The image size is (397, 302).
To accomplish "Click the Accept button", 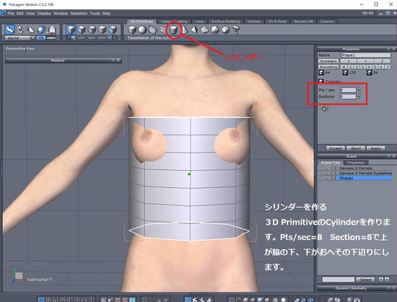I will [335, 148].
